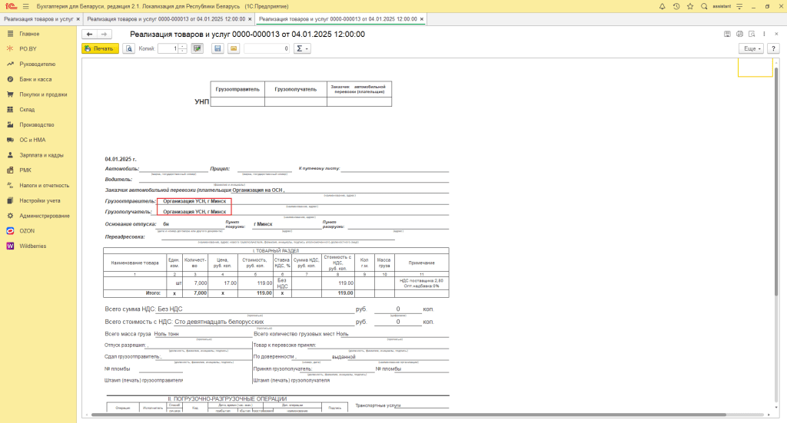Open help with the ? button
This screenshot has width=787, height=423.
(773, 48)
